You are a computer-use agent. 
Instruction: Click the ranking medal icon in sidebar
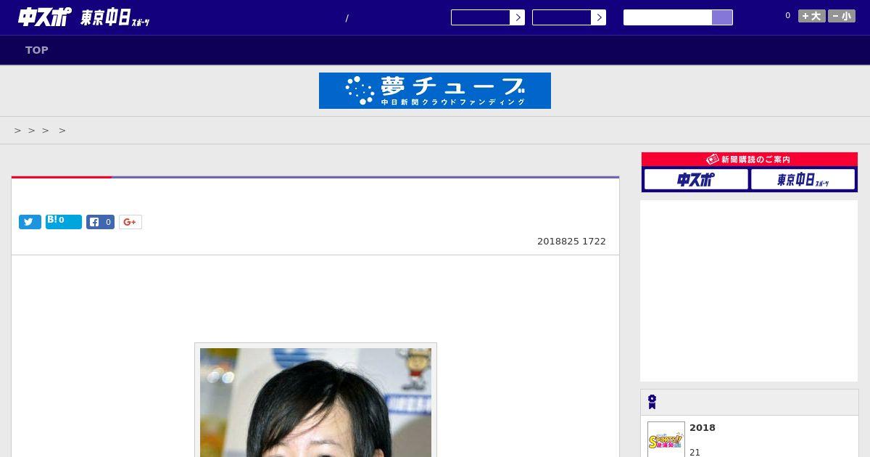pos(652,402)
